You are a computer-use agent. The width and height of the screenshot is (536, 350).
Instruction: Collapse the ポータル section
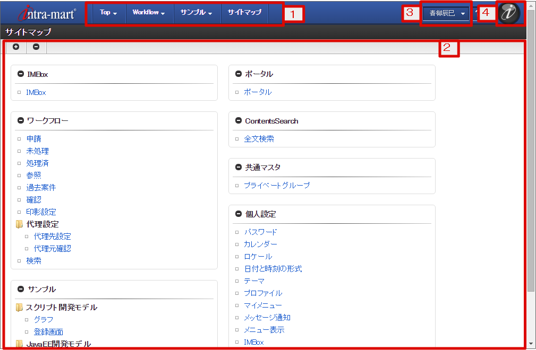(x=237, y=74)
